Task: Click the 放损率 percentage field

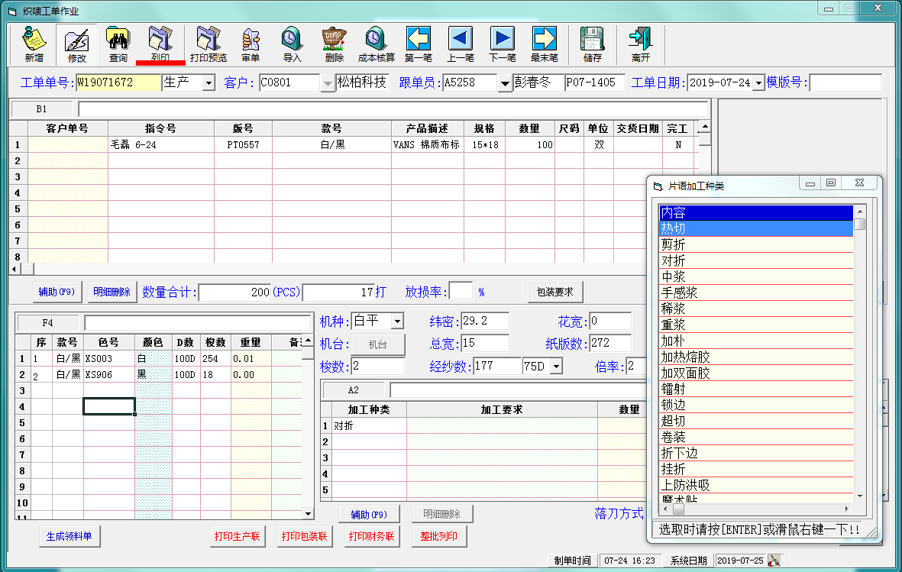Action: point(461,291)
